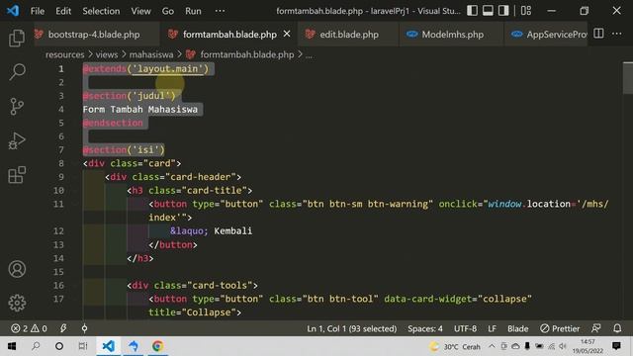
Task: Open the Manage gear icon
Action: click(17, 303)
